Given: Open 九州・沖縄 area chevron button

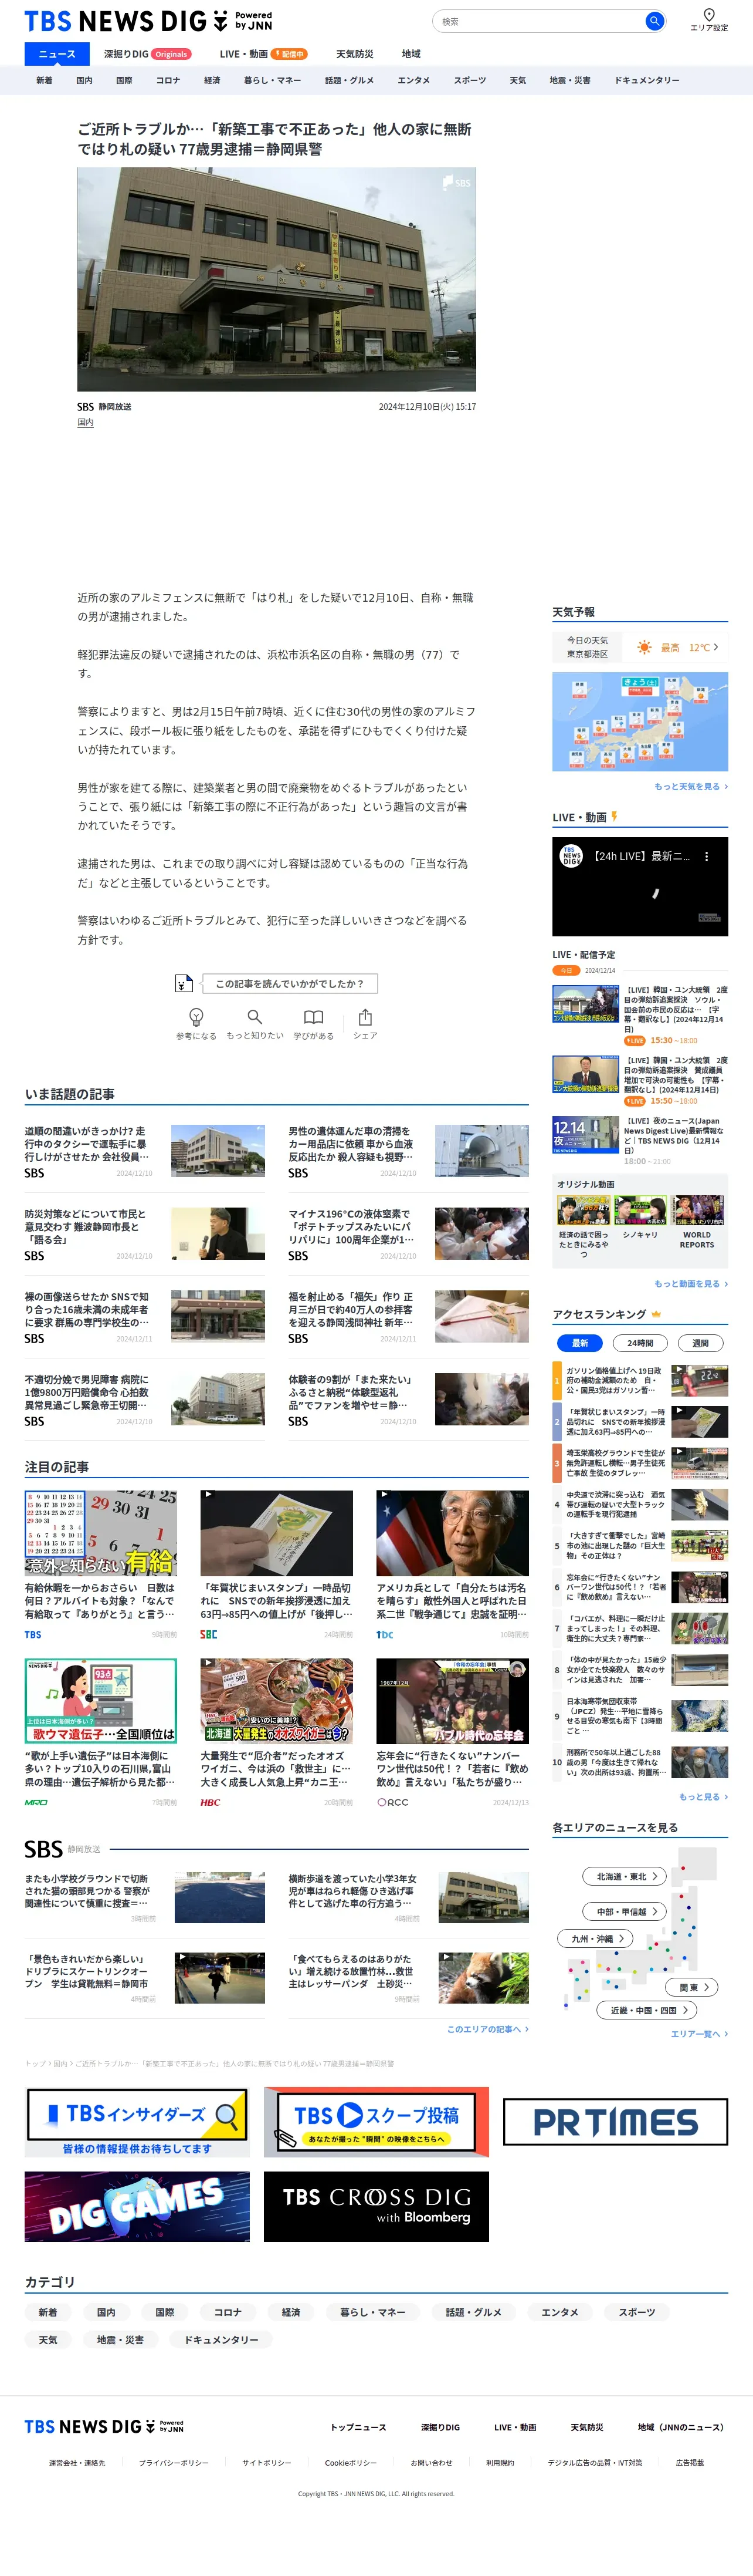Looking at the screenshot, I should tap(596, 1938).
